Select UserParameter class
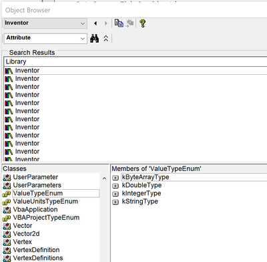 coord(35,177)
